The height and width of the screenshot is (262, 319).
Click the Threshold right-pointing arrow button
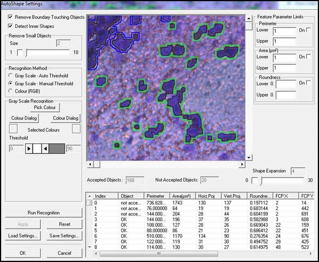coord(29,149)
